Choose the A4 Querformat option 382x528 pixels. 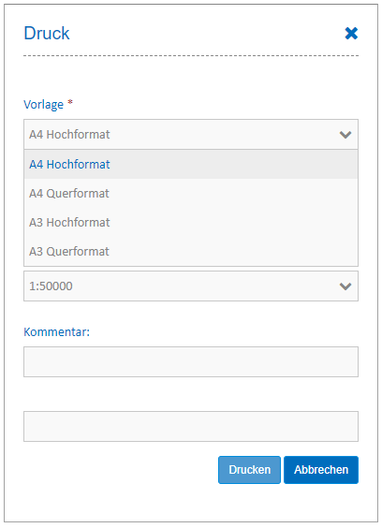(x=191, y=193)
